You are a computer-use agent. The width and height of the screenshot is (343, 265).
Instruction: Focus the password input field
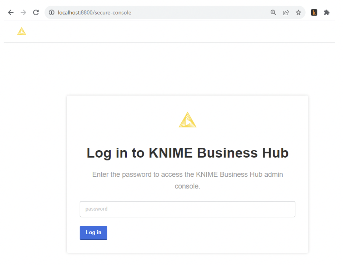(187, 209)
